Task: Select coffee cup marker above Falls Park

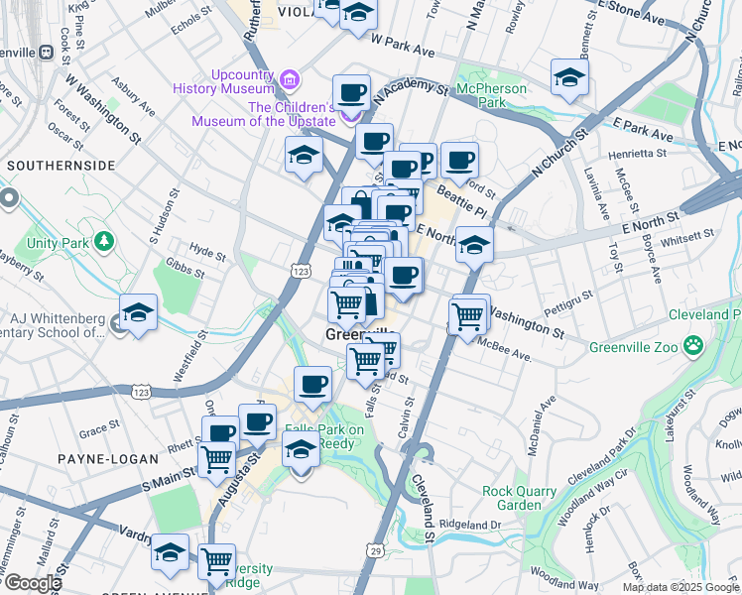Action: (x=312, y=388)
